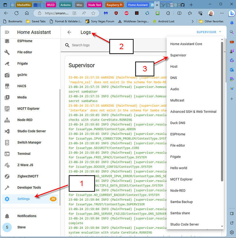Pick Duck DNS from the dropdown list
The height and width of the screenshot is (238, 236).
click(177, 123)
